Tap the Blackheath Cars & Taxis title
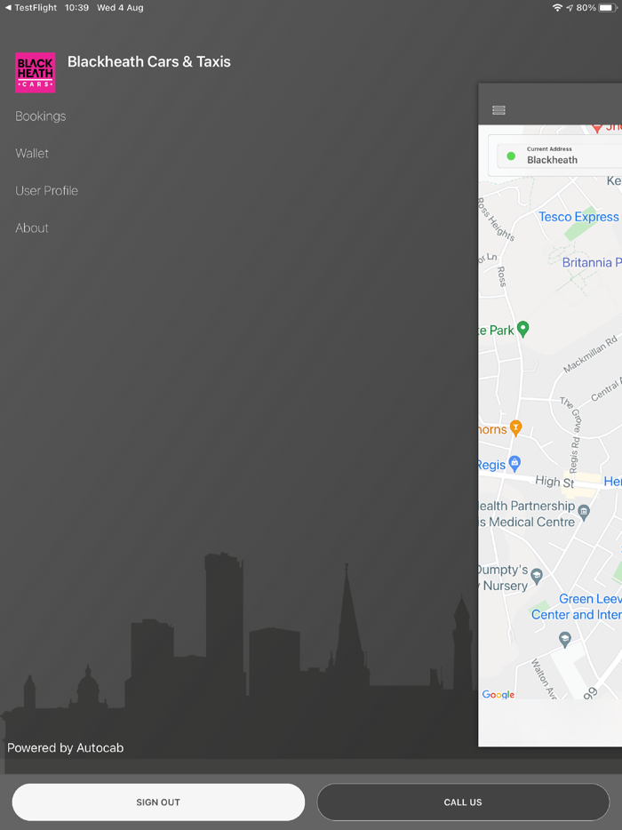Screen dimensions: 622x830 (149, 61)
